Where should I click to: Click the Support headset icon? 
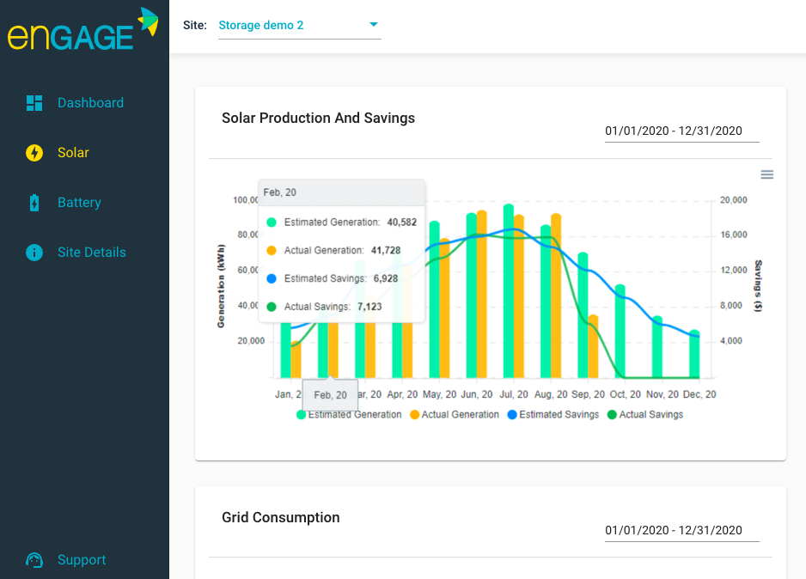click(34, 559)
